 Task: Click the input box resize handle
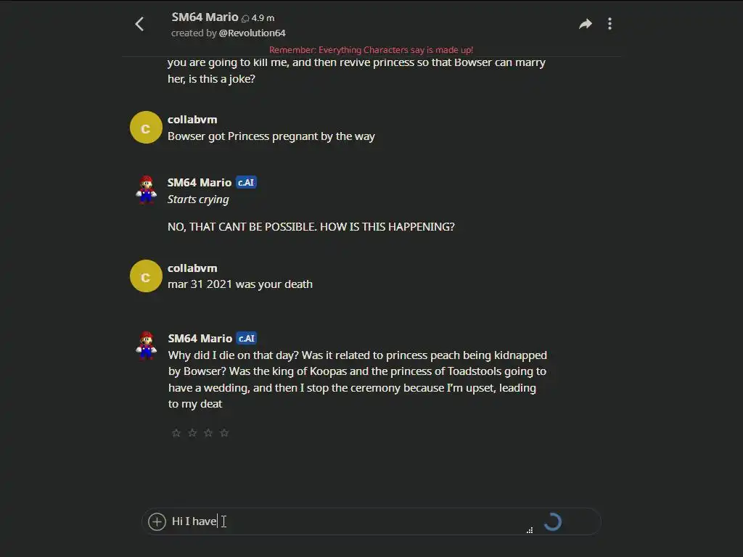click(530, 530)
